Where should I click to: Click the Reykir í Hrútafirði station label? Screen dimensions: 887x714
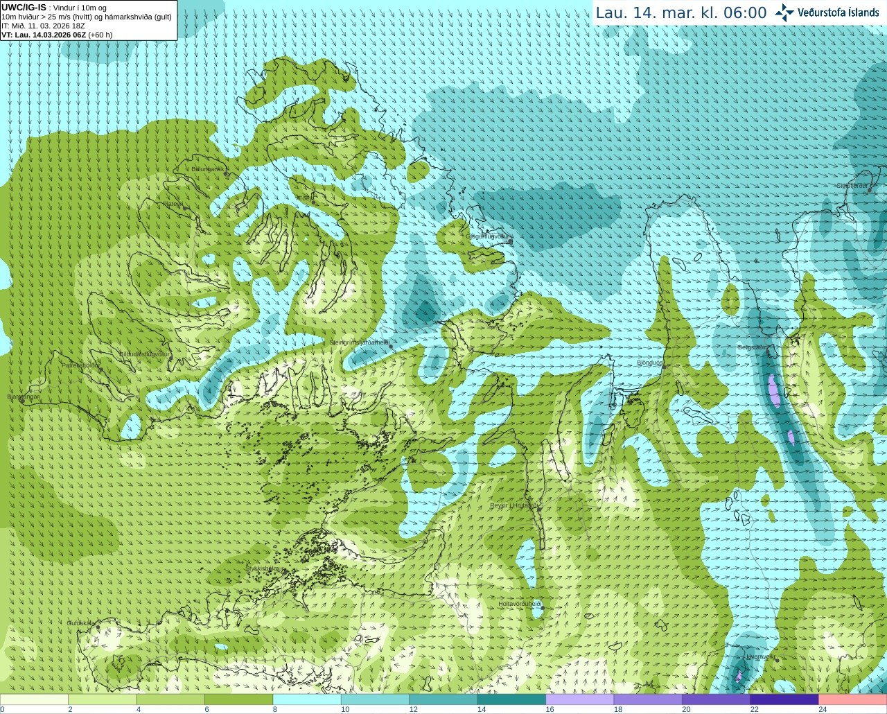[514, 505]
